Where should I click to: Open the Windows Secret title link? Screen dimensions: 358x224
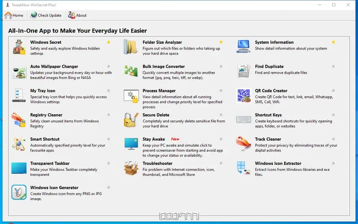pos(46,42)
